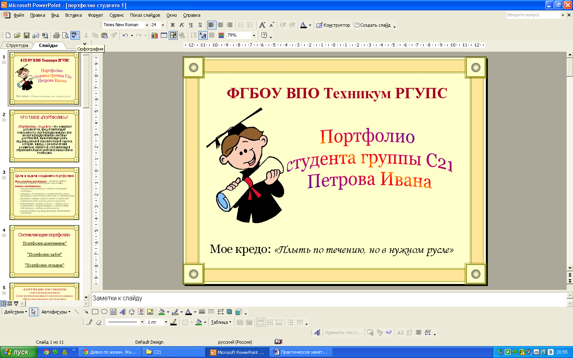This screenshot has height=358, width=573.
Task: Print the presentation using printer icon
Action: pyautogui.click(x=56, y=35)
